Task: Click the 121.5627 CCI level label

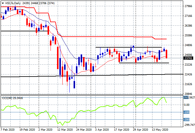Action: (x=189, y=98)
